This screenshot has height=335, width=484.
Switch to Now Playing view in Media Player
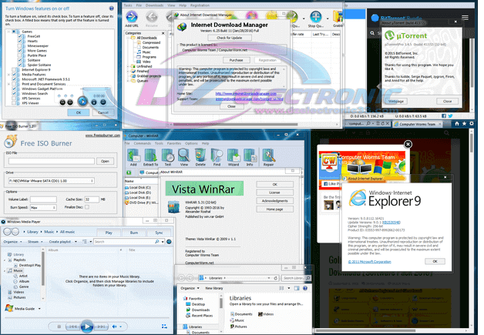(164, 327)
